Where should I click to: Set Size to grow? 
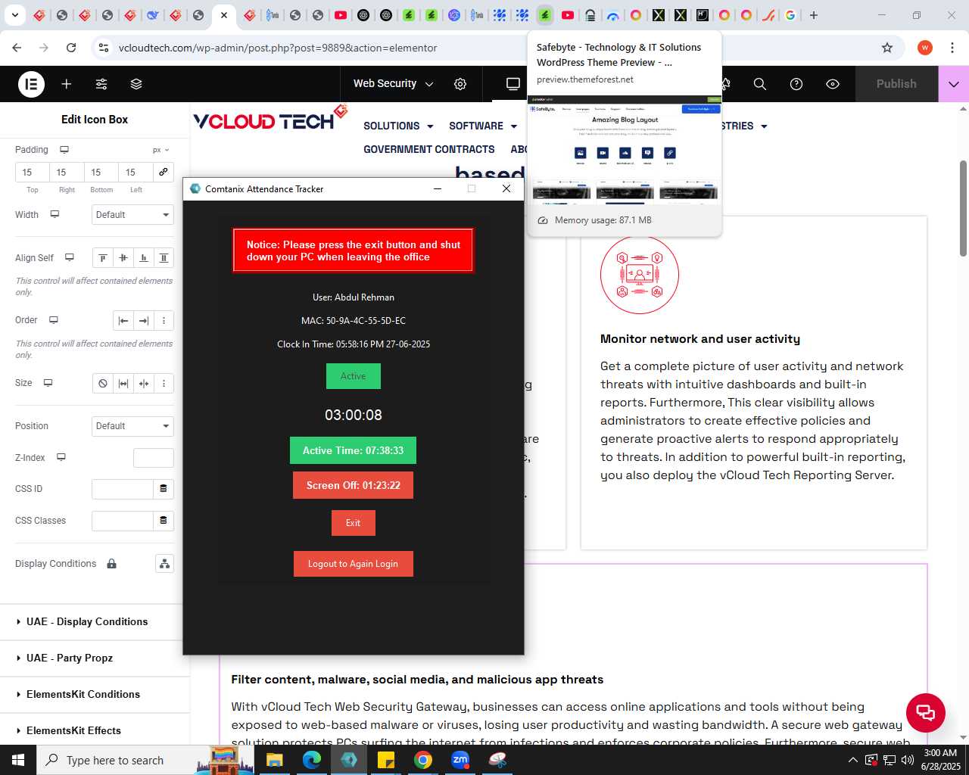tap(123, 384)
